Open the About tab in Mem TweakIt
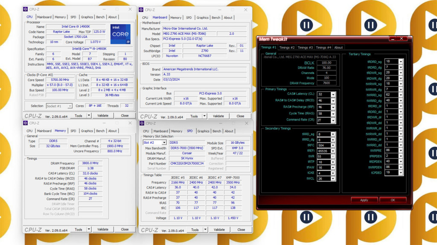The width and height of the screenshot is (437, 245). pyautogui.click(x=338, y=48)
